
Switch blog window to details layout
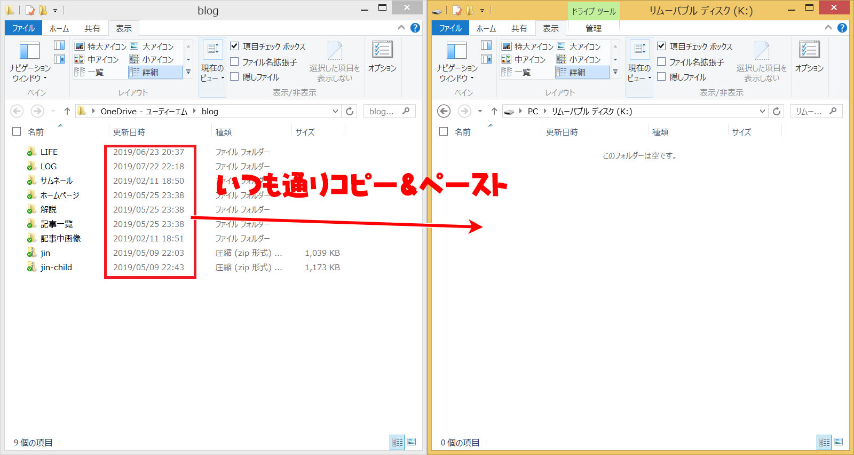[155, 72]
